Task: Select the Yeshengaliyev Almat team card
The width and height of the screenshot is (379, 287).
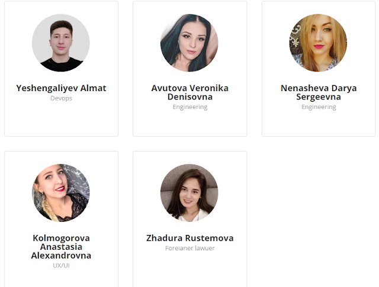Action: pos(62,69)
